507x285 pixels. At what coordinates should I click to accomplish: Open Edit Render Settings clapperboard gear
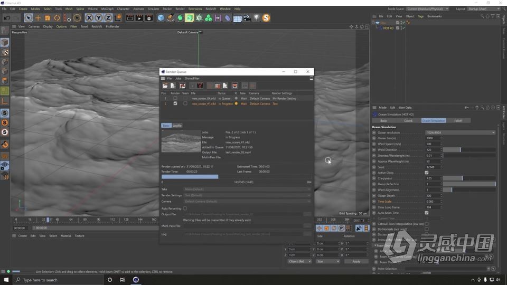click(x=149, y=18)
